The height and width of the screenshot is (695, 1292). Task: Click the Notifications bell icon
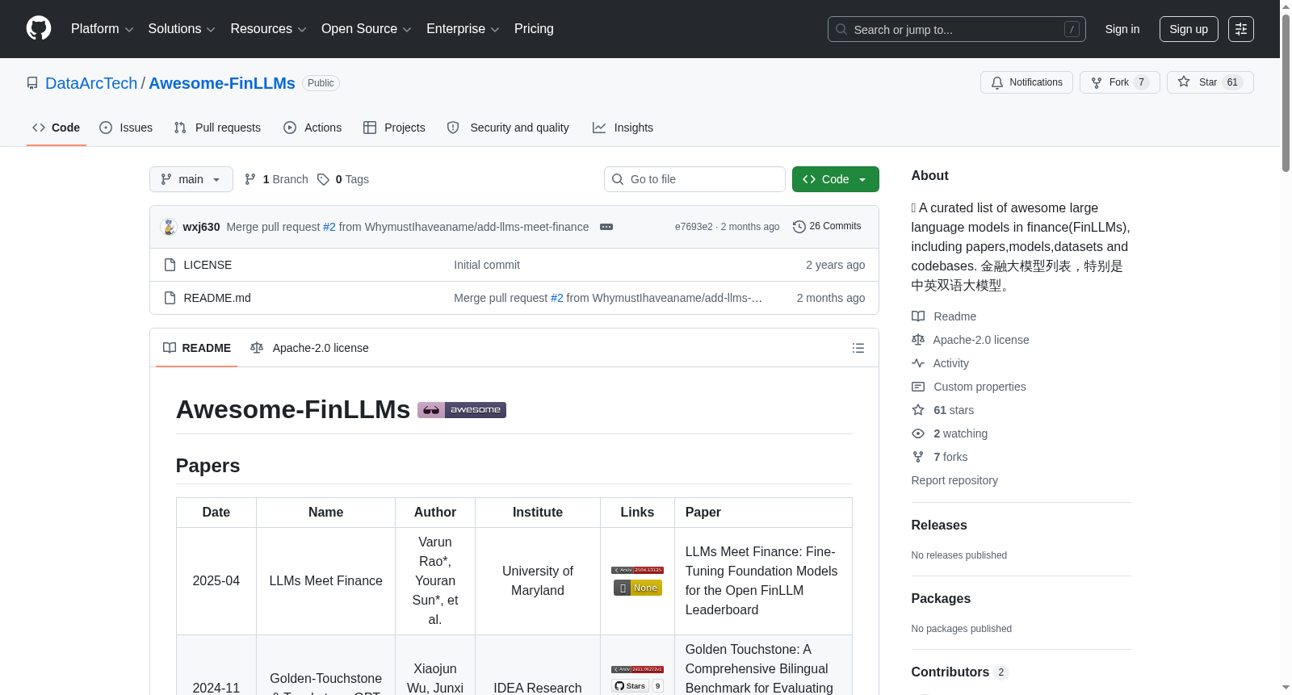click(x=997, y=82)
